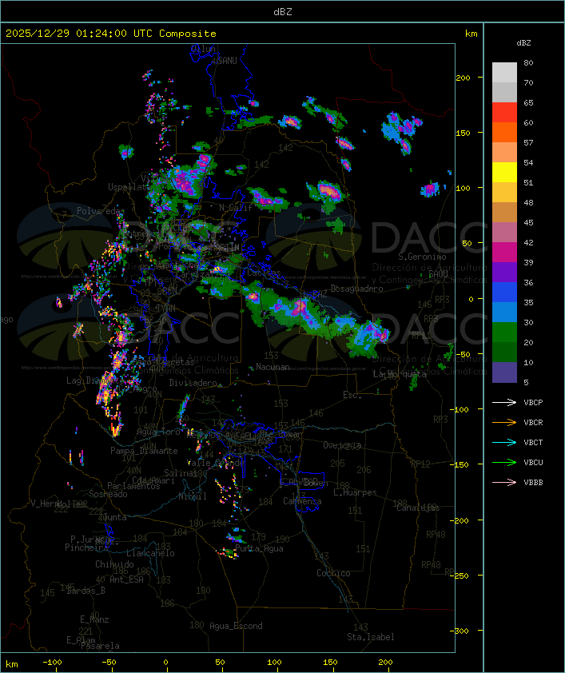565x673 pixels.
Task: Click the pink VBBB arrow icon
Action: tap(504, 483)
